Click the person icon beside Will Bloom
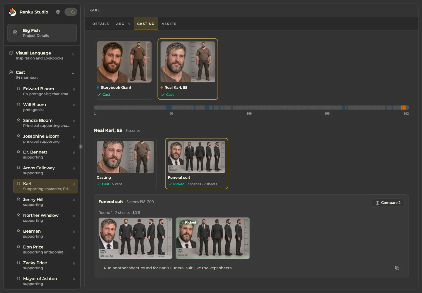 (18, 105)
